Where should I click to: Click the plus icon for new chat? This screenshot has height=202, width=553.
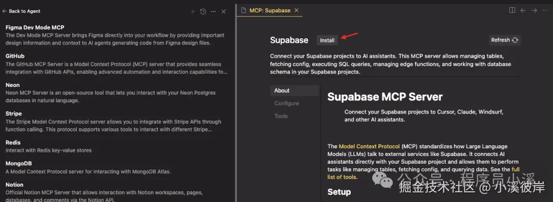193,12
